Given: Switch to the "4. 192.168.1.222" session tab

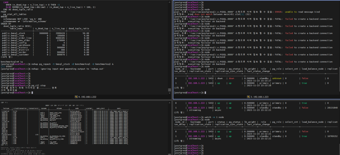Looking at the screenshot, I should coord(87,97).
